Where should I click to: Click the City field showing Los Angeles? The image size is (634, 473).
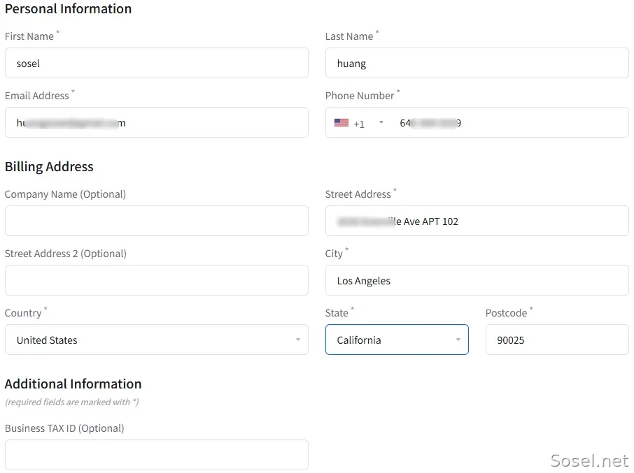(x=477, y=280)
